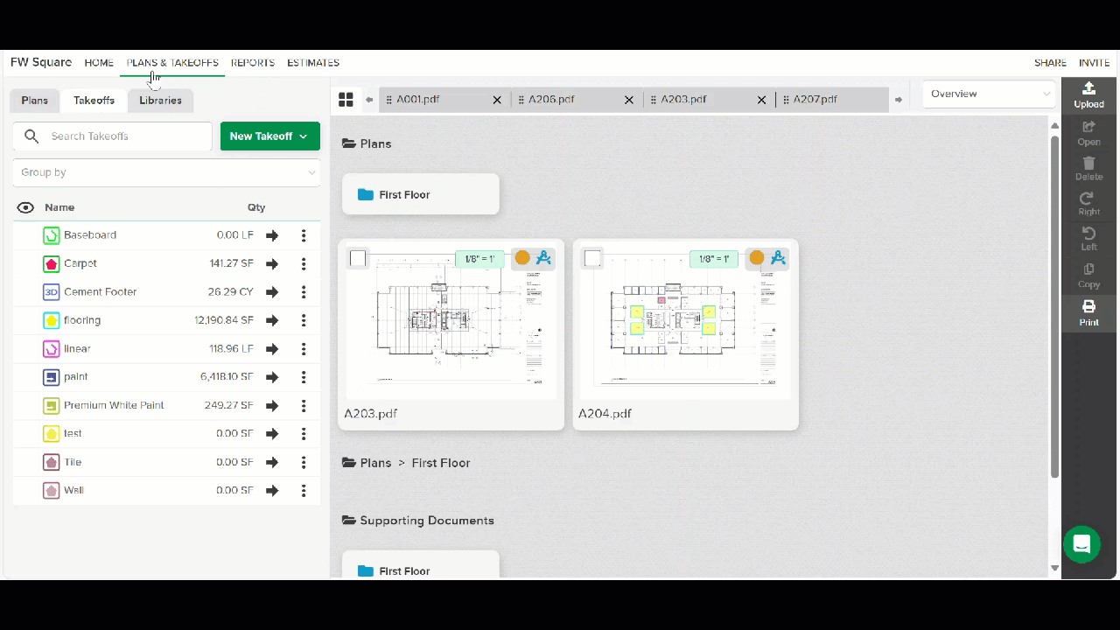Open three-dot menu for linear
The height and width of the screenshot is (630, 1120).
coord(304,349)
